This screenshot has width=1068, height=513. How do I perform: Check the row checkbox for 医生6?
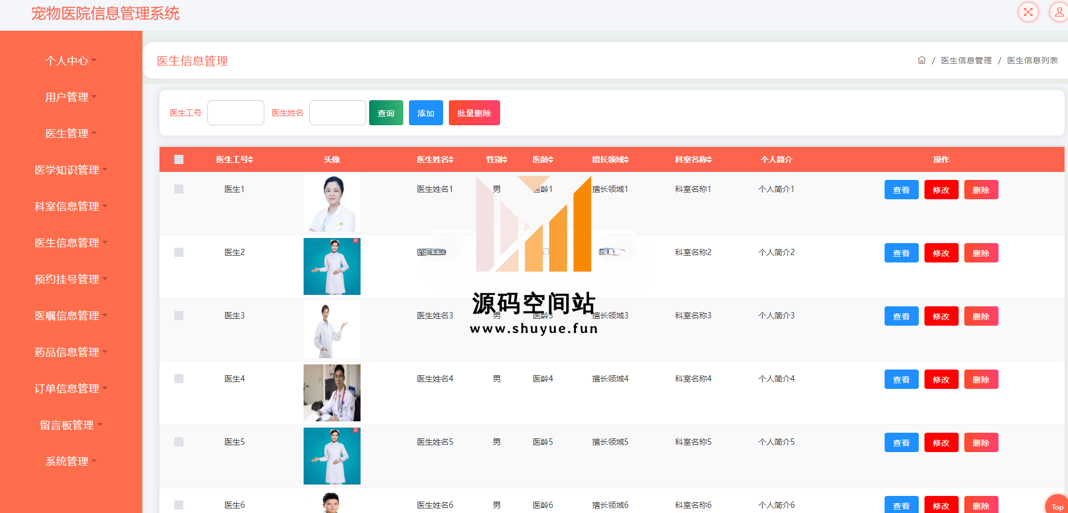(179, 505)
